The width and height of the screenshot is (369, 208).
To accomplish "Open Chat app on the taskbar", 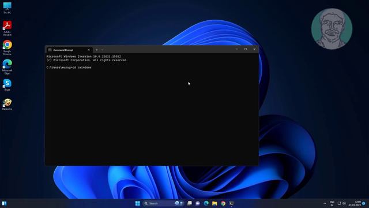I will (198, 203).
